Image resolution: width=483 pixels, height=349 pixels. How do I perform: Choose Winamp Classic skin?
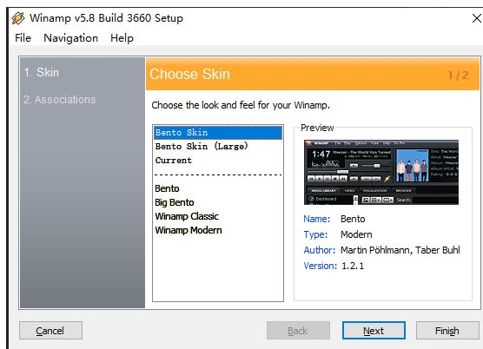218,216
